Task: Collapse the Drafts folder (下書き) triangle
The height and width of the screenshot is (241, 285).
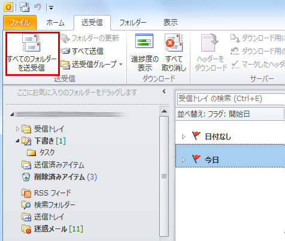Action: tap(17, 141)
